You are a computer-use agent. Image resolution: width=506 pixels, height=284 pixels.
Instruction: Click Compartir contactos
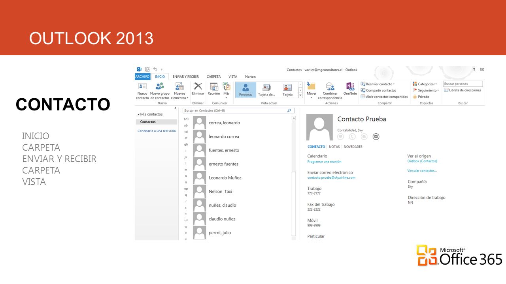[x=378, y=90]
